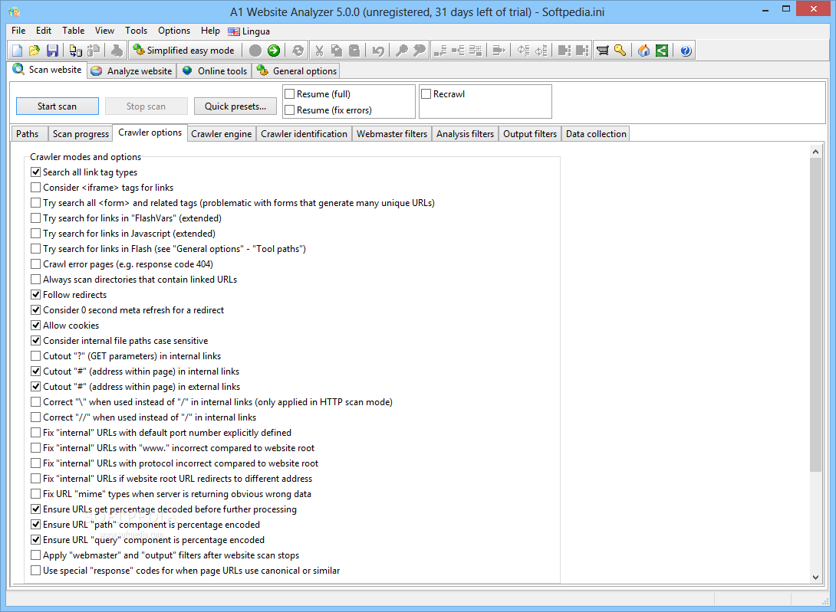This screenshot has height=612, width=836.
Task: Click the grey arrow export tree icon
Action: [499, 51]
